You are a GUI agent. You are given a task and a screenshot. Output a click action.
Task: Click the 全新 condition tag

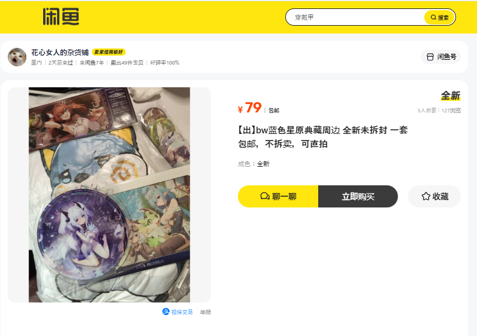point(451,96)
